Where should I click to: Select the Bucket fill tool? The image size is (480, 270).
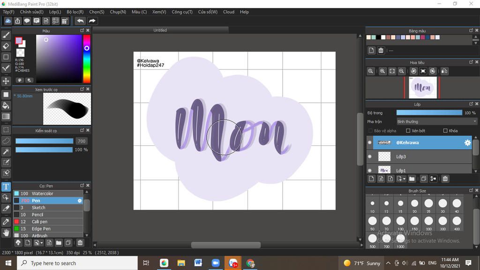click(x=6, y=105)
